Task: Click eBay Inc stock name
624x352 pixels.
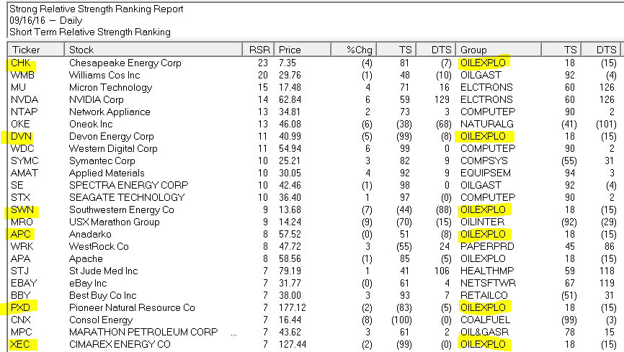Action: coord(88,283)
